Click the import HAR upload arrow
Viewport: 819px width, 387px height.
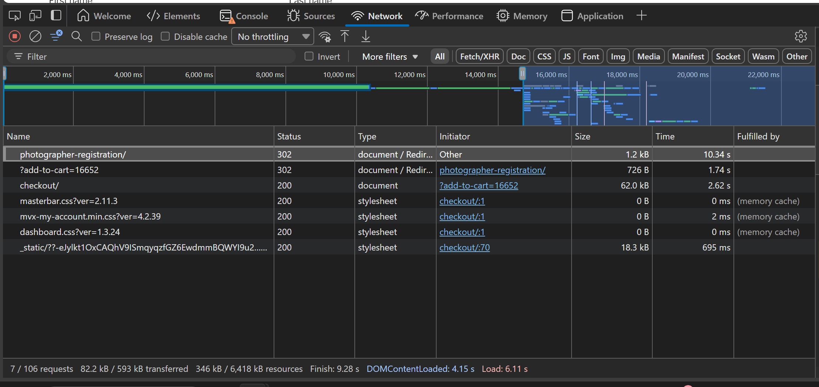click(344, 37)
